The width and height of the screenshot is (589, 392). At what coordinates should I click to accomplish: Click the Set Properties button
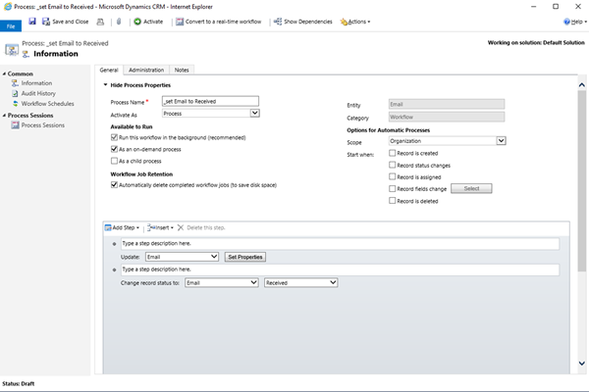[x=245, y=257]
